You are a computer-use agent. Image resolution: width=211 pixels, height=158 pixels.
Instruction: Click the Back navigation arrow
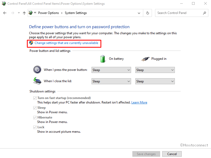click(x=5, y=13)
